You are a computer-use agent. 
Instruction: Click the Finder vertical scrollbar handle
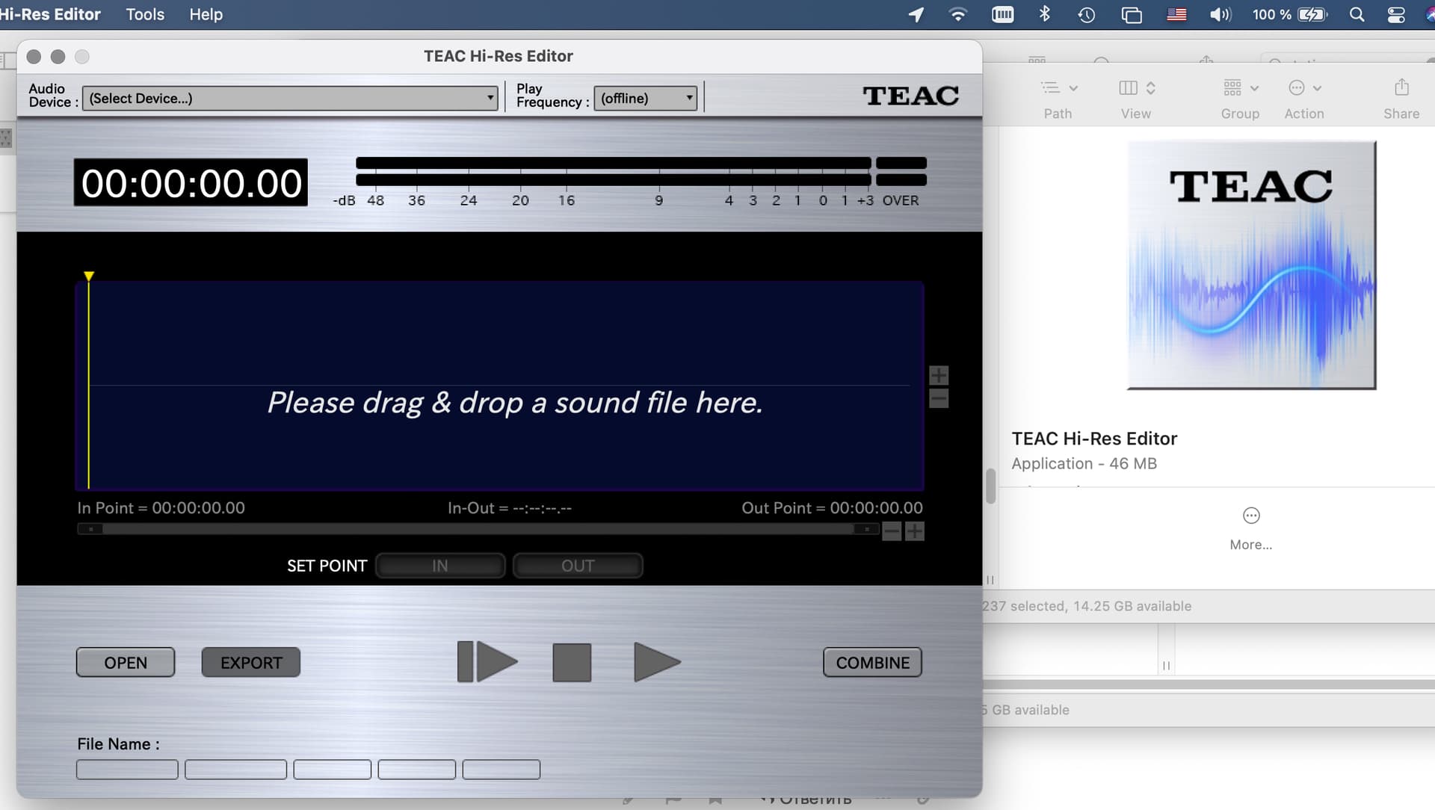(x=991, y=486)
